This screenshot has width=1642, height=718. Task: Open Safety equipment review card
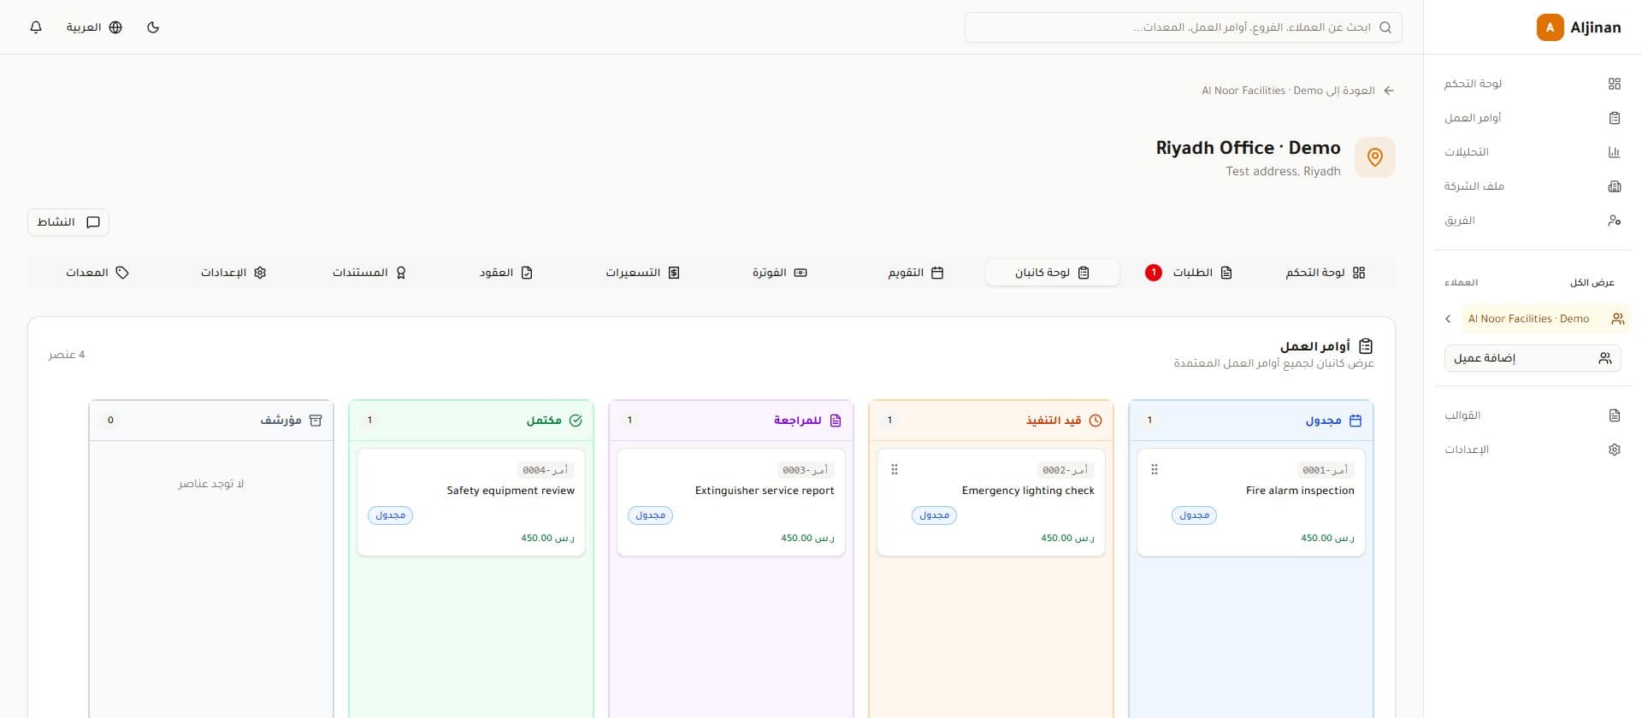[x=470, y=503]
